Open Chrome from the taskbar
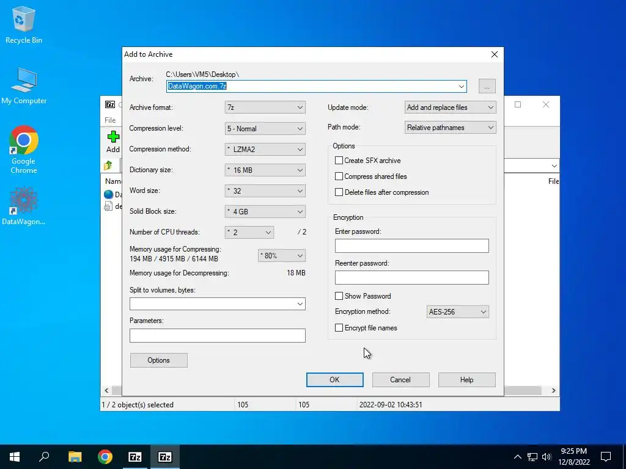 tap(105, 457)
